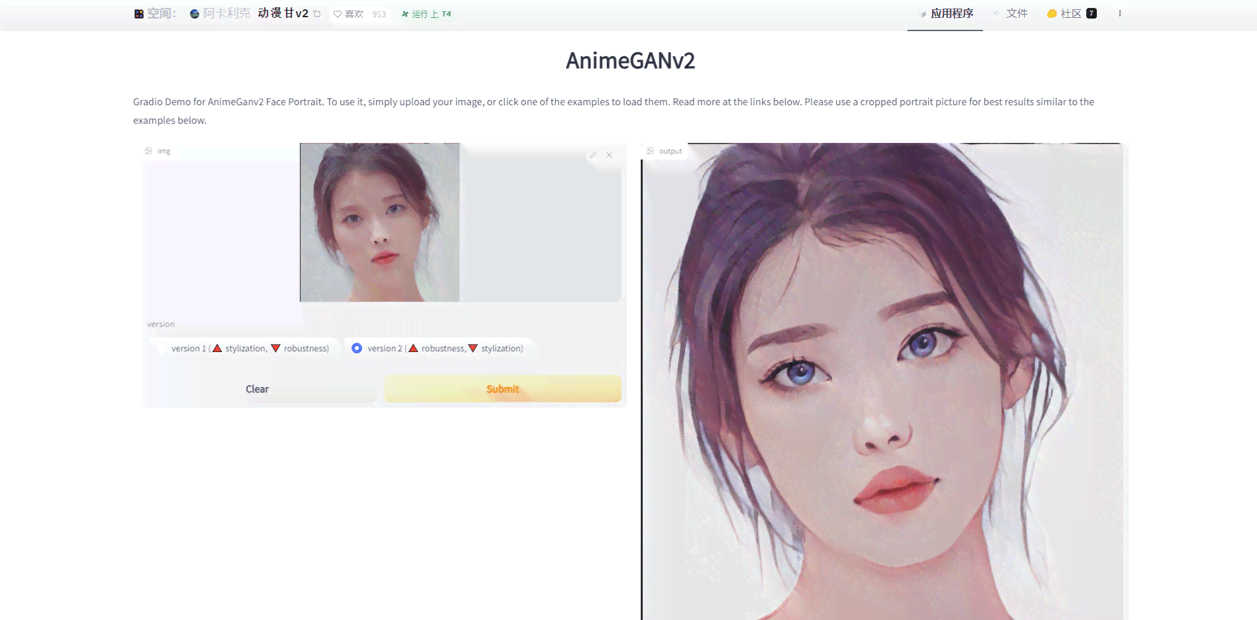1257x620 pixels.
Task: Open the anime-styled output image
Action: [x=882, y=381]
